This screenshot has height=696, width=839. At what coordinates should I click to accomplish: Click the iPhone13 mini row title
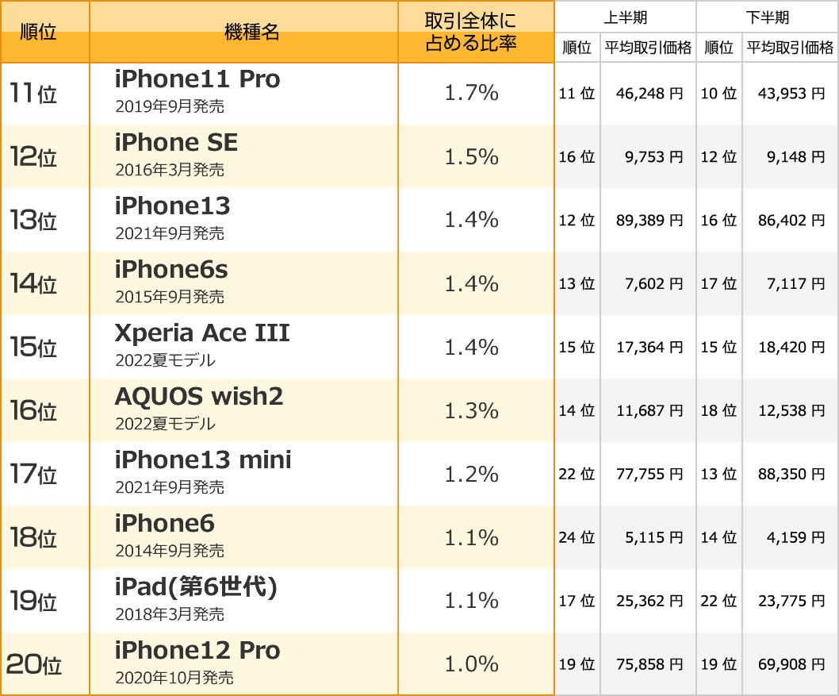pos(203,460)
